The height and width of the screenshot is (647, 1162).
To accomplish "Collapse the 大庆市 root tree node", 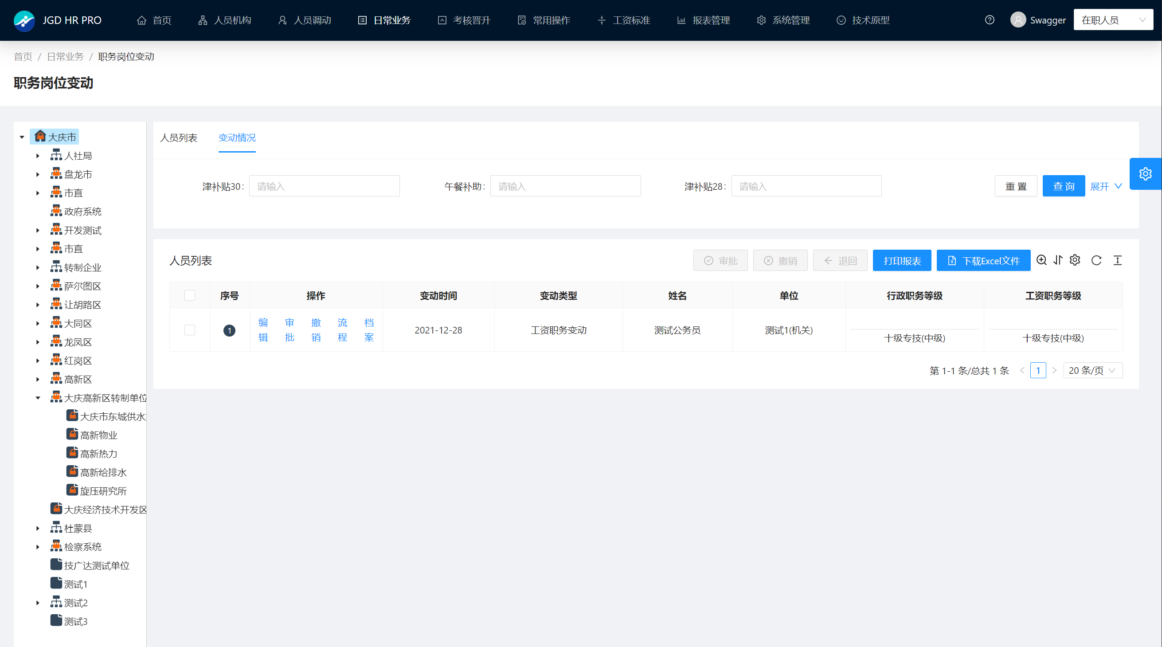I will [x=22, y=137].
